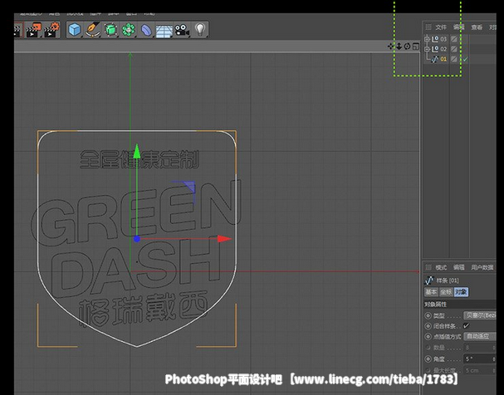
Task: Click the Attribute Manager grip menu icon
Action: pos(428,267)
